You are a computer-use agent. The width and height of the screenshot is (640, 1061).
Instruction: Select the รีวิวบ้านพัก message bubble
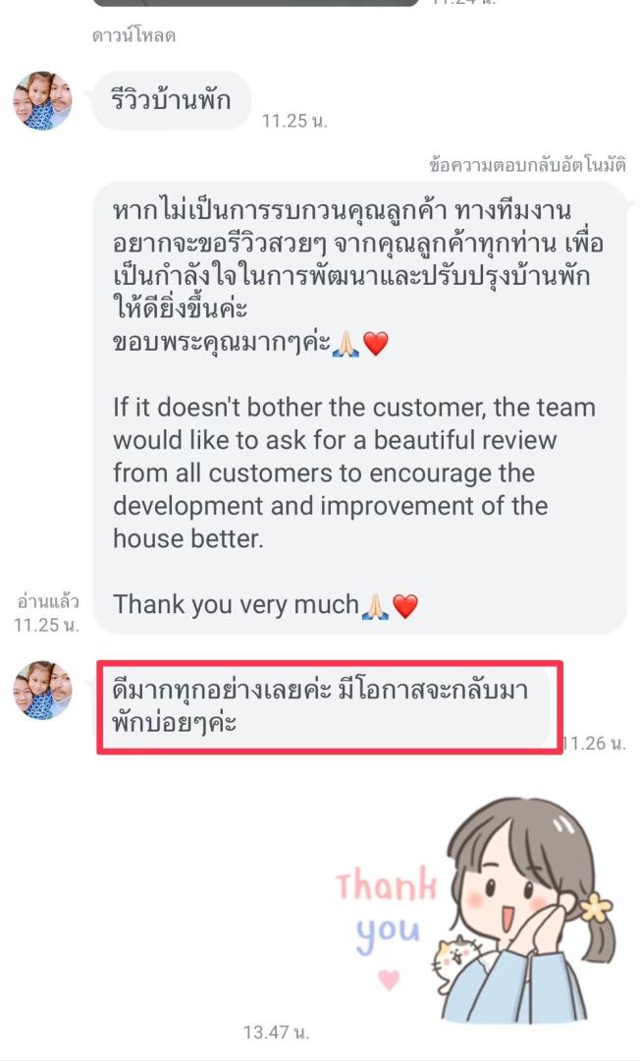(171, 100)
